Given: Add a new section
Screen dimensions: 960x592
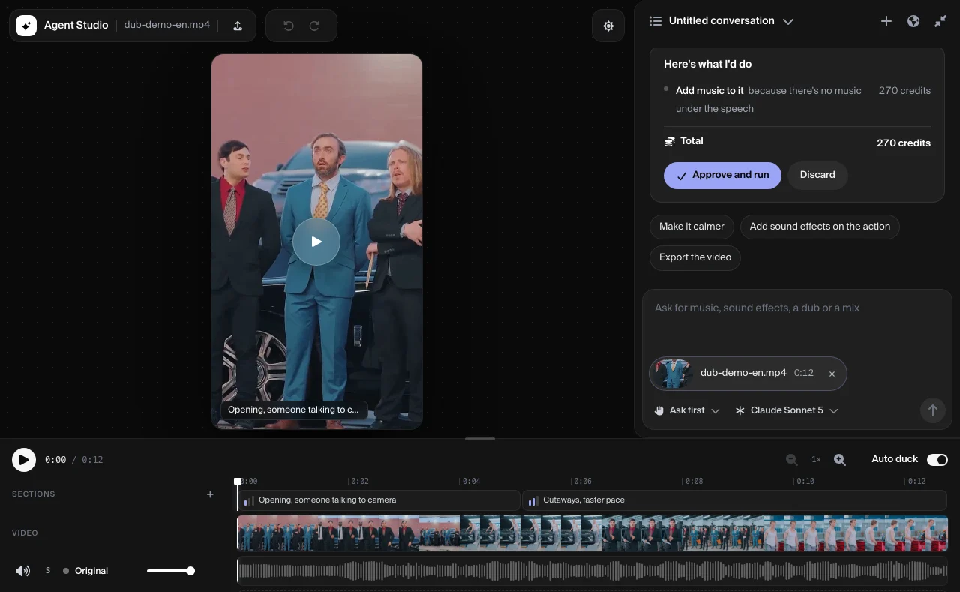Looking at the screenshot, I should coord(210,494).
